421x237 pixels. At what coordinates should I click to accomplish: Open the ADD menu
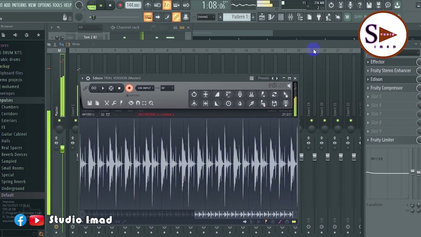[7, 5]
